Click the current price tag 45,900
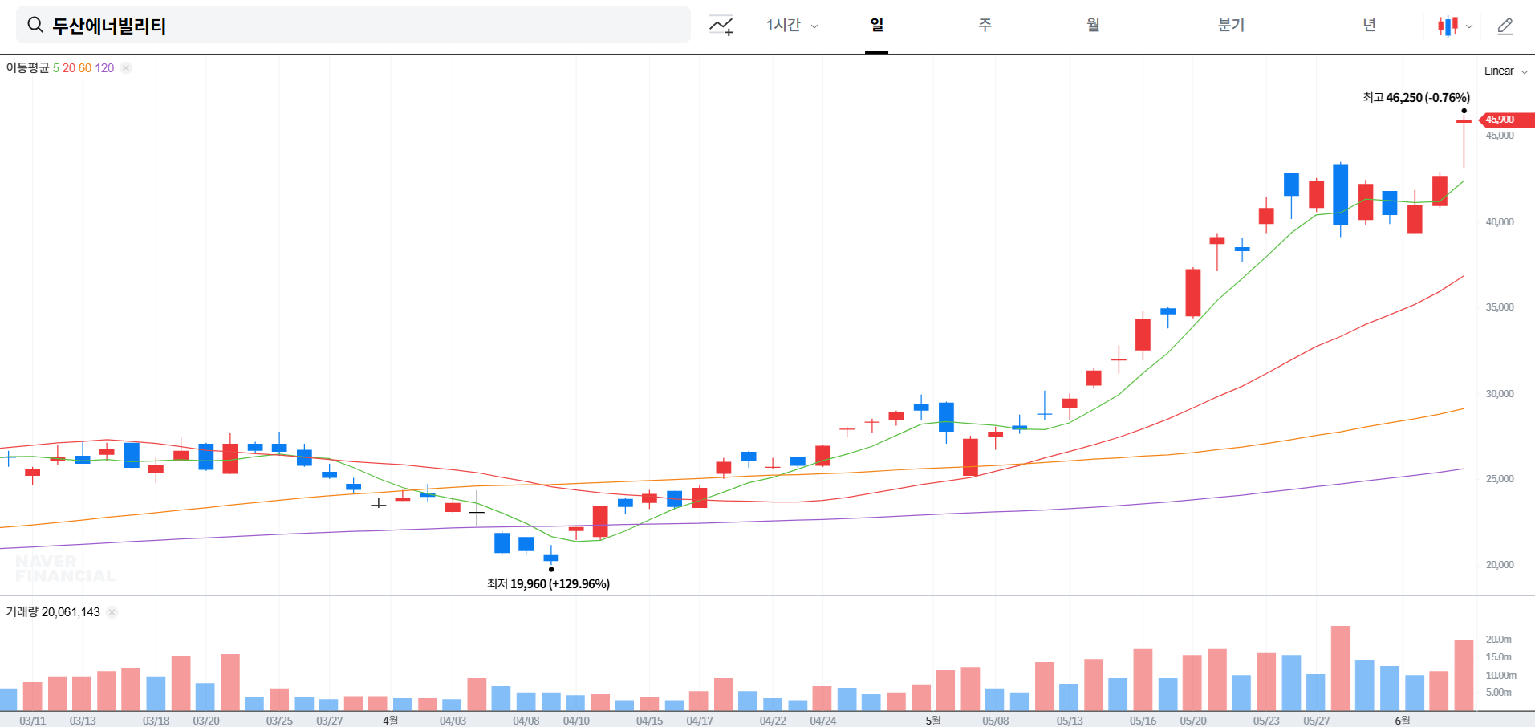This screenshot has height=727, width=1535. click(1506, 120)
